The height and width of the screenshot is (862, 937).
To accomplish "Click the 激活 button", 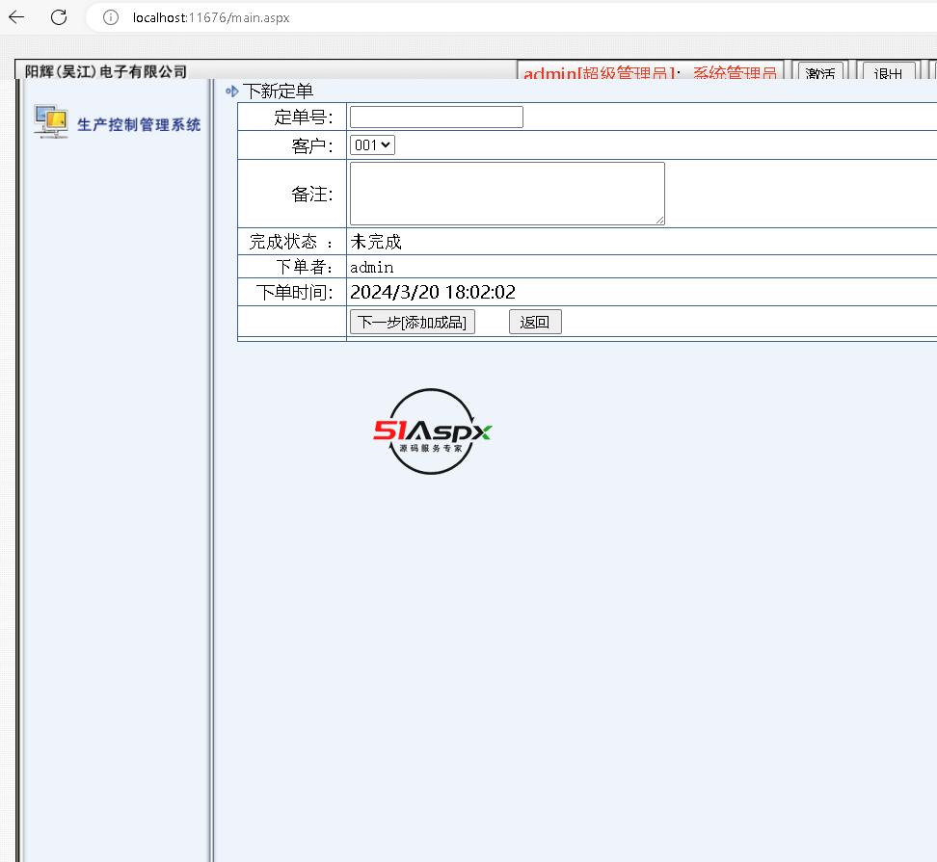I will click(x=819, y=71).
